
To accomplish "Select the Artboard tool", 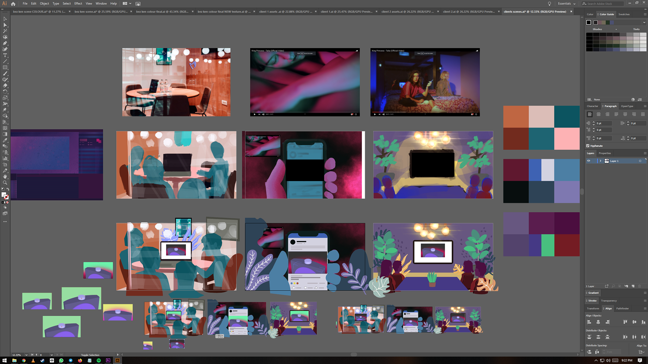I will click(x=5, y=164).
